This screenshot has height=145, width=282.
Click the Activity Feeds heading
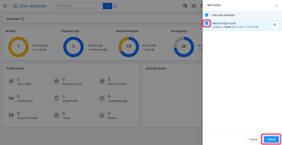156,68
